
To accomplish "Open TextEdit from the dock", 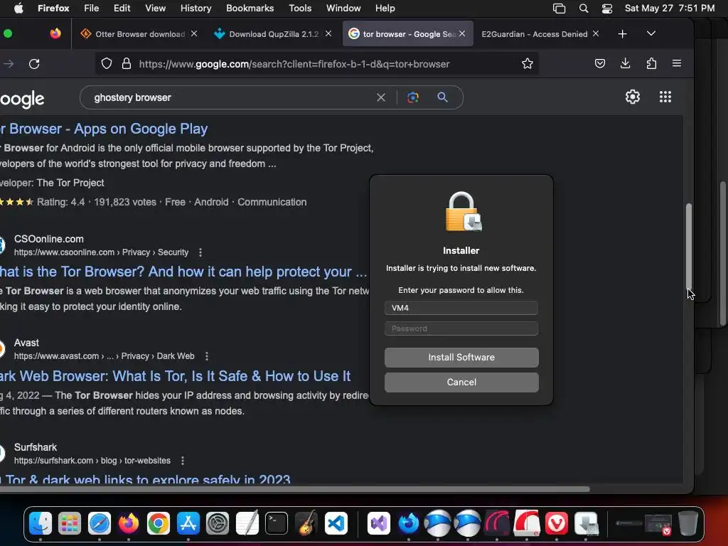I will click(247, 524).
